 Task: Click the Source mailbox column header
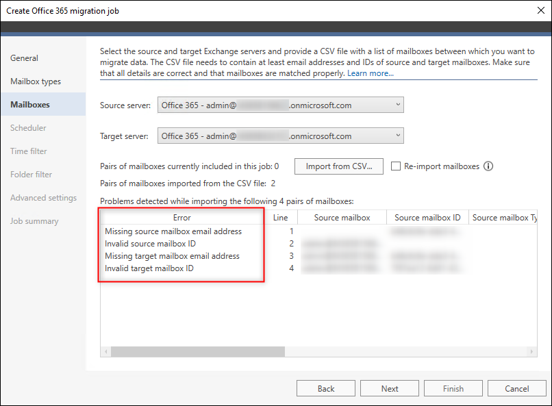tap(342, 218)
